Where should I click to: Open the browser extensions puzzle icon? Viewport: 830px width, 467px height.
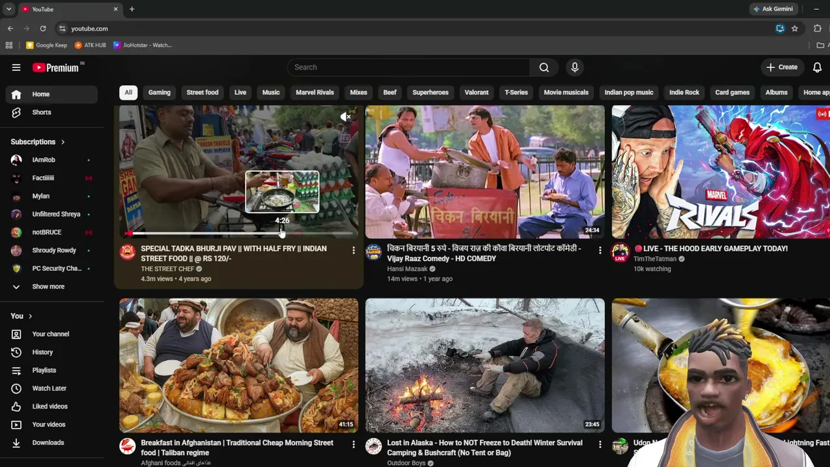point(817,29)
